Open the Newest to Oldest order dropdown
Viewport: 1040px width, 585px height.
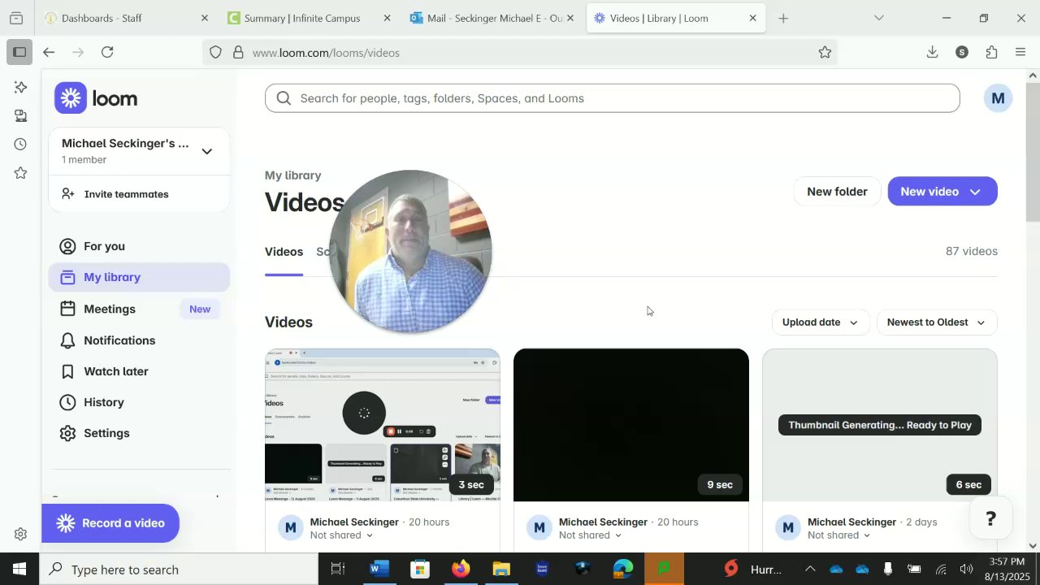coord(937,323)
